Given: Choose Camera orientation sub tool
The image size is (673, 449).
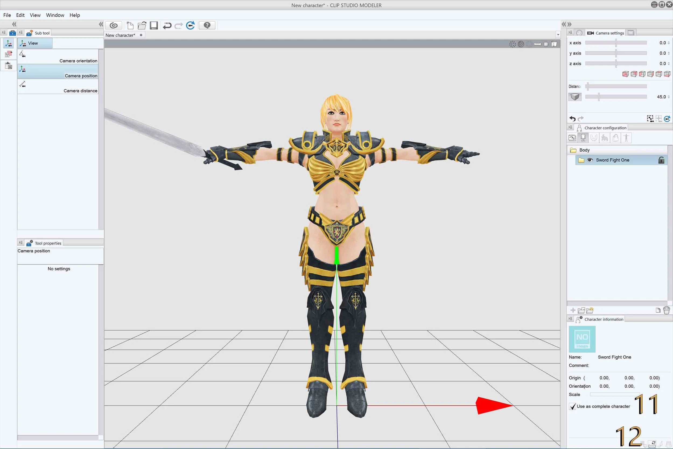Looking at the screenshot, I should [x=58, y=56].
